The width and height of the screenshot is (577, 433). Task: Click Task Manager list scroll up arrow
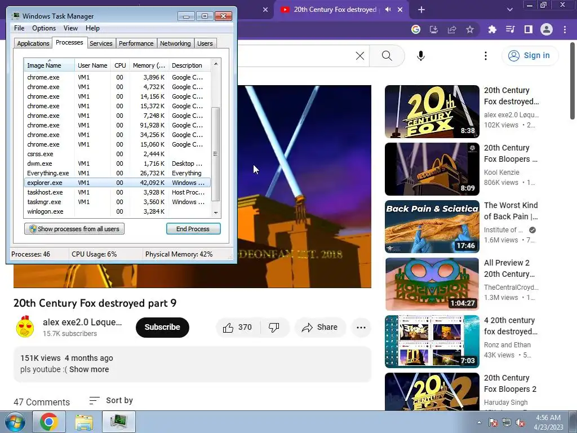(x=216, y=64)
